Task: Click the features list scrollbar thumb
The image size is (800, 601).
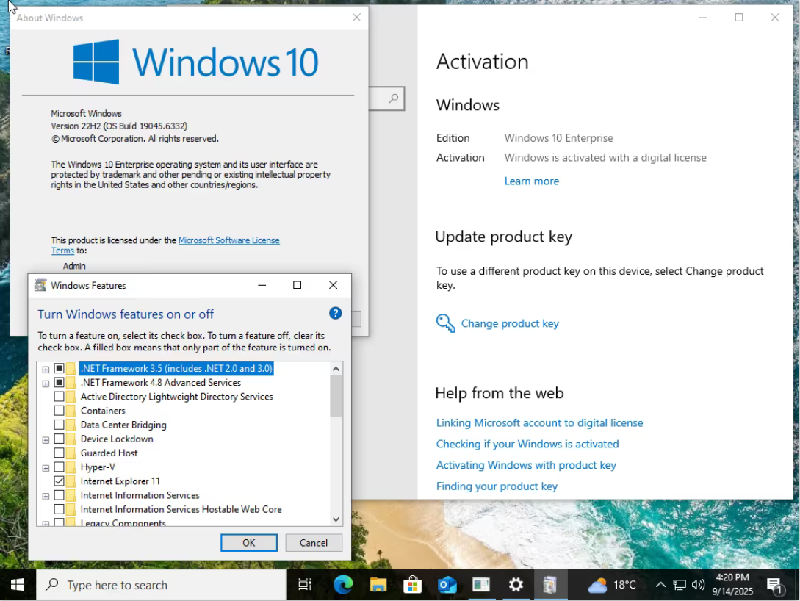Action: point(336,397)
